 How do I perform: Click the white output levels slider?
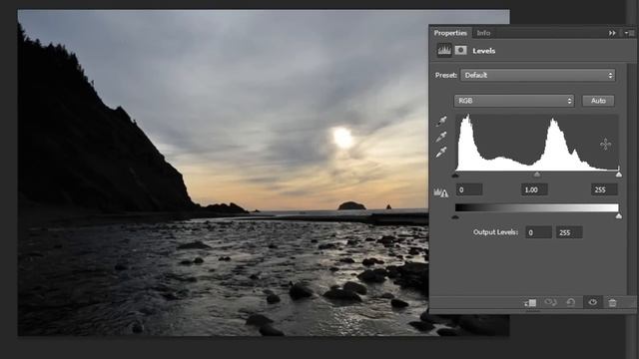(x=619, y=216)
